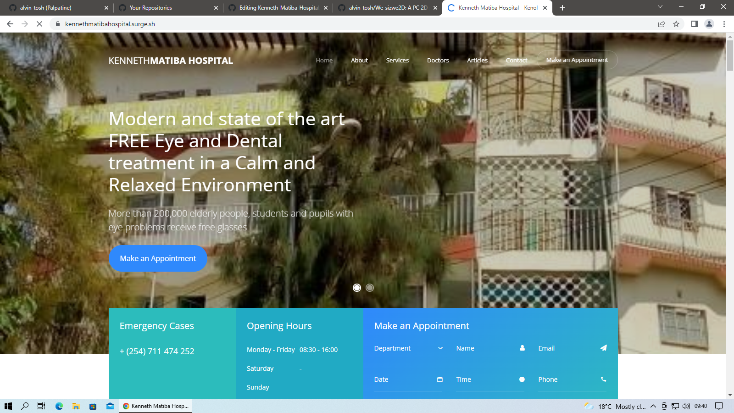Click the blue Make an Appointment button
This screenshot has height=413, width=734.
(x=158, y=258)
